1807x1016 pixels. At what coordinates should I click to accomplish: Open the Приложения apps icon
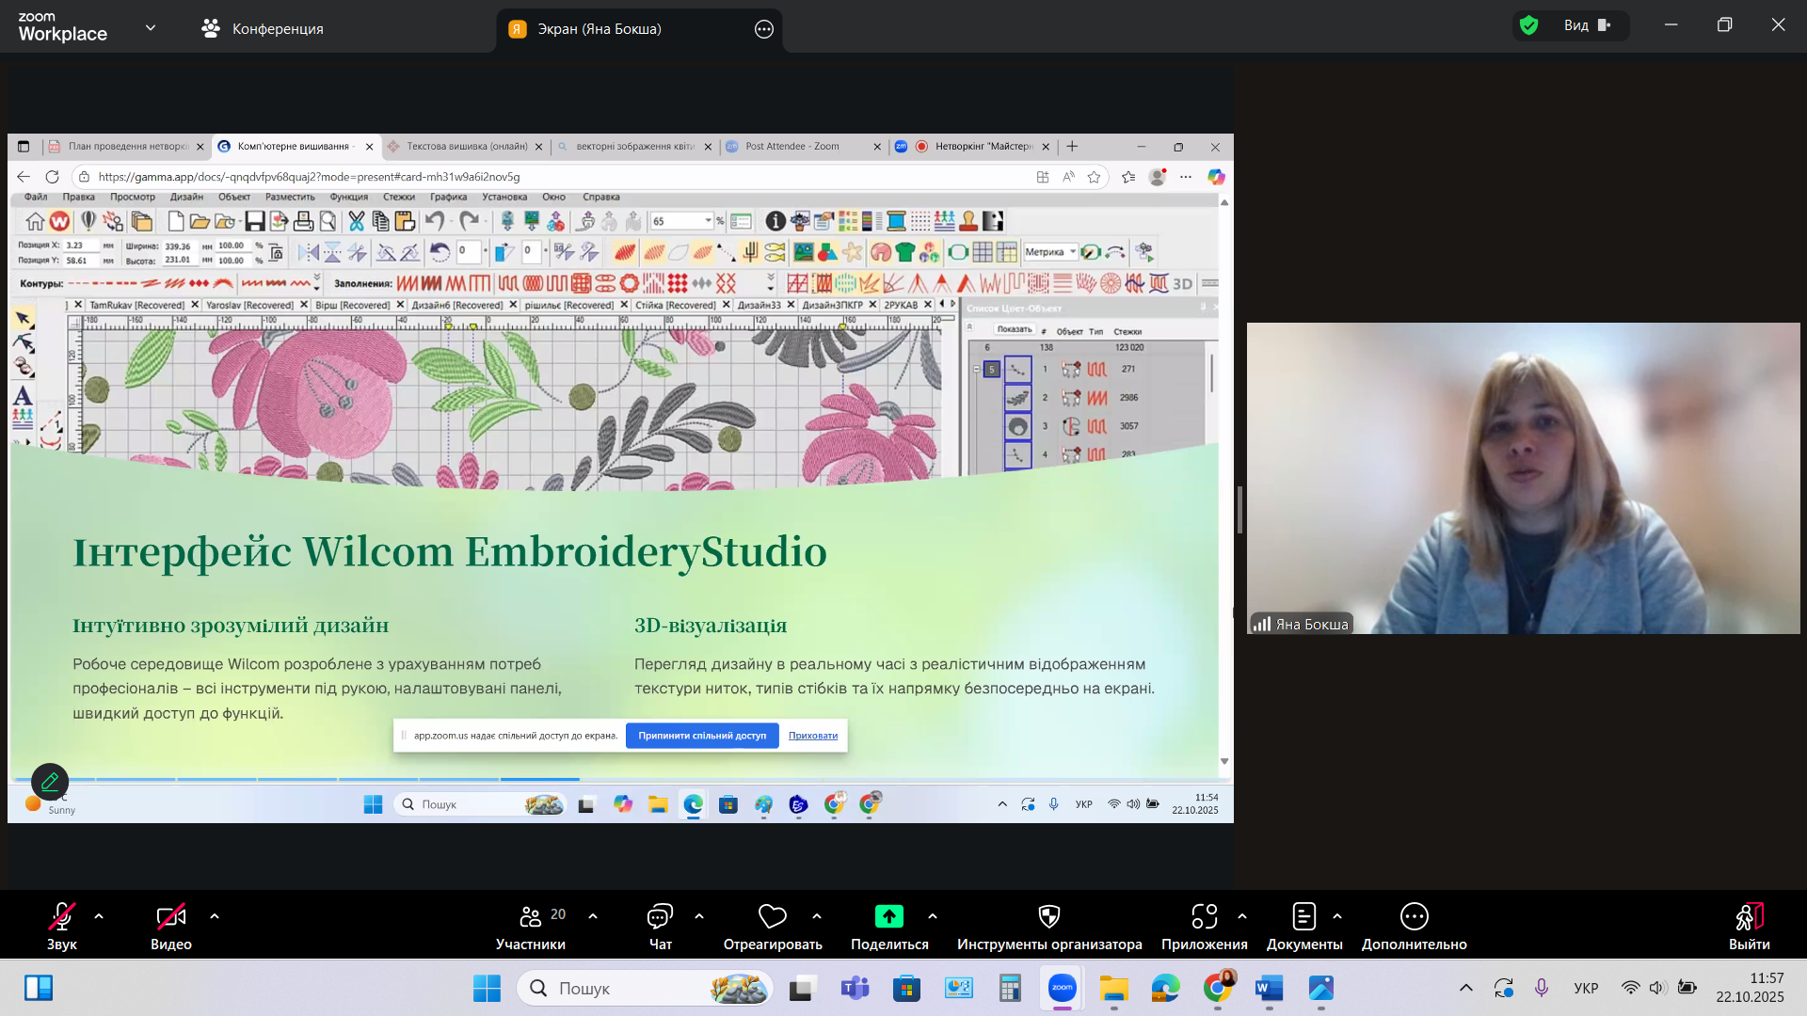pyautogui.click(x=1204, y=916)
